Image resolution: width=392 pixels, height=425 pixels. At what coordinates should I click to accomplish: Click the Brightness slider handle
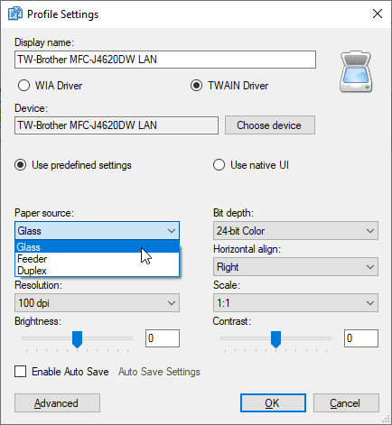pos(77,339)
